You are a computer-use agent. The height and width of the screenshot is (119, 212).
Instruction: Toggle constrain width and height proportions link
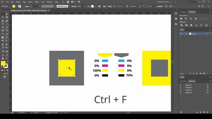pos(127,6)
